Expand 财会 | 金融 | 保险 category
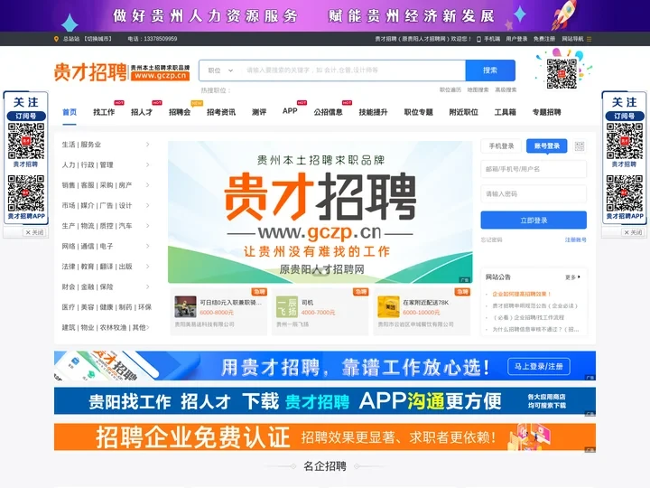Image resolution: width=650 pixels, height=488 pixels. tap(106, 286)
